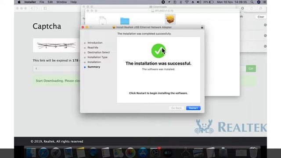281x158 pixels.
Task: Click the captcha image
Action: tap(57, 45)
